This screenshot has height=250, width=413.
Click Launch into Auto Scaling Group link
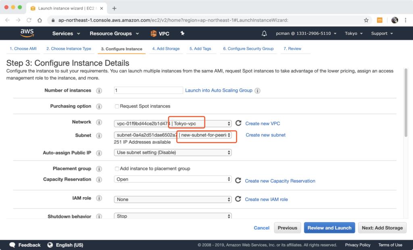(x=219, y=91)
